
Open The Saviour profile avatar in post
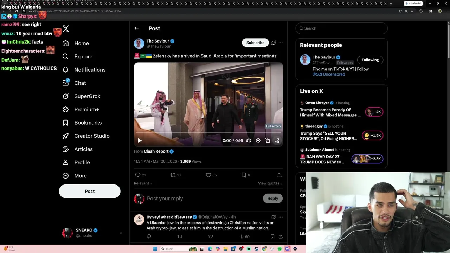coord(139,44)
